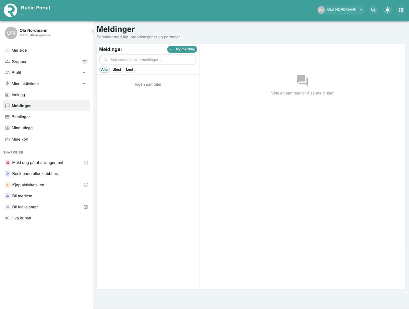Focus the Søk samtaler eller meldinger field
The image size is (409, 309).
148,60
